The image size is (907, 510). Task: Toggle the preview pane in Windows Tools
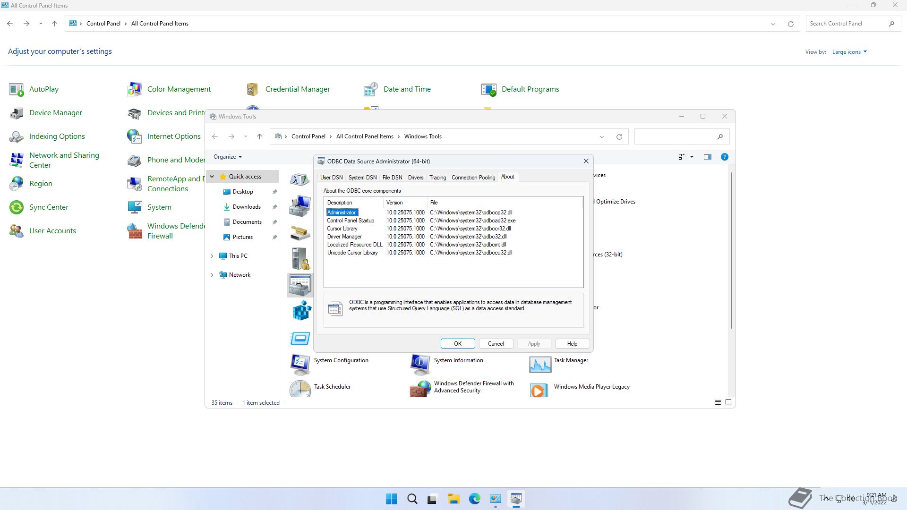click(x=707, y=157)
